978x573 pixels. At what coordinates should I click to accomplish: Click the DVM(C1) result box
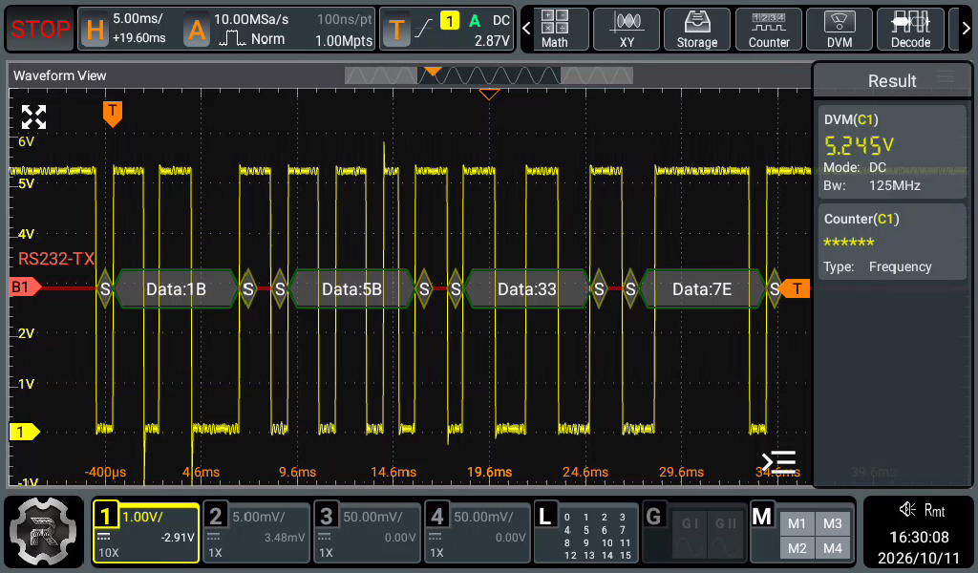click(x=893, y=152)
